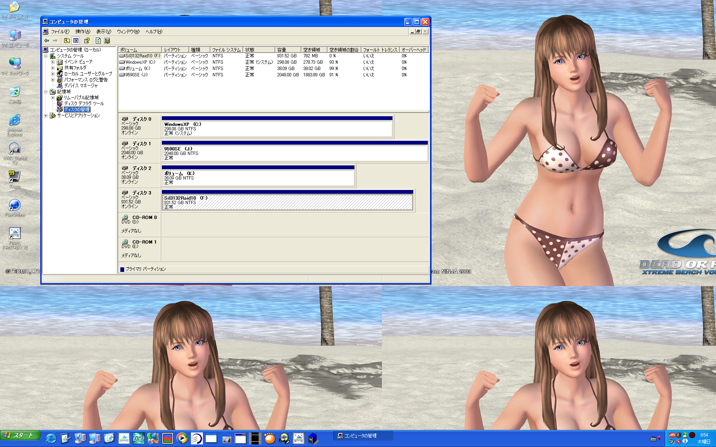Screen dimensions: 716x447
Task: Select the 9590SE (J:) partition block
Action: (x=294, y=153)
